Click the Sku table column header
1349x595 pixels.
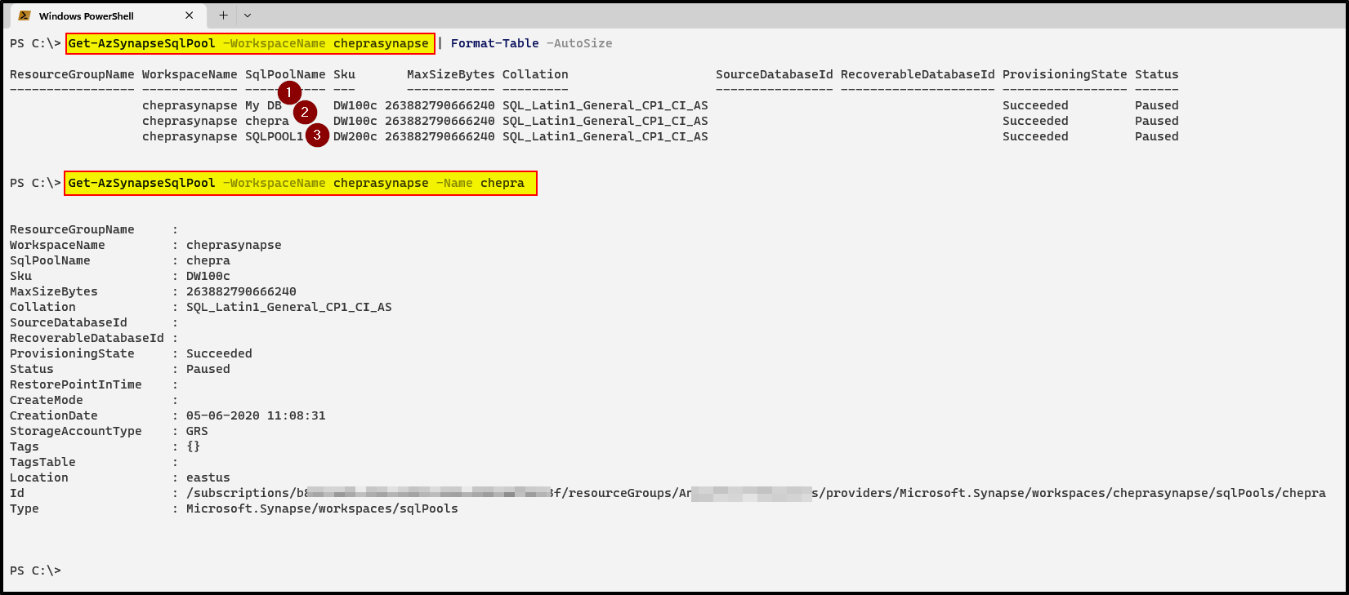tap(344, 74)
